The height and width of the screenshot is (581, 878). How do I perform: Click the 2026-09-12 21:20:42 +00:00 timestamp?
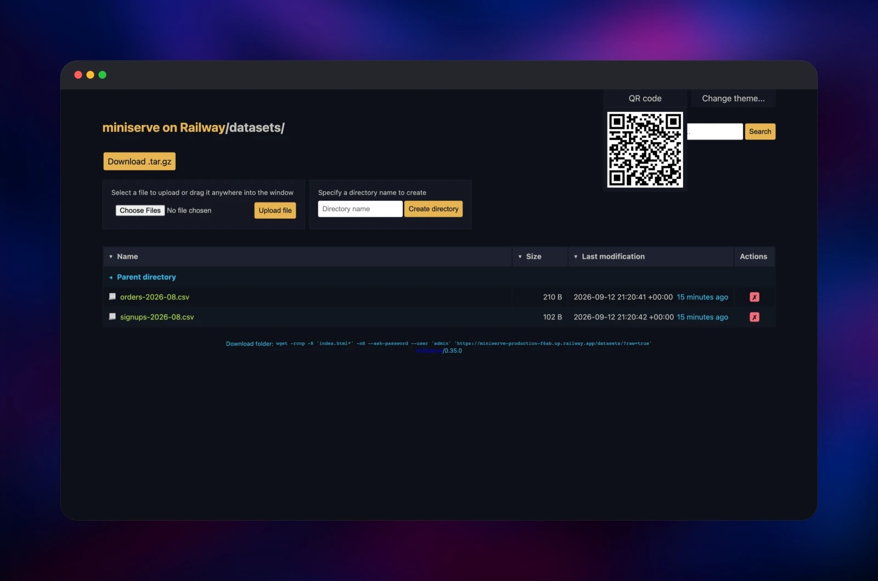pyautogui.click(x=623, y=317)
